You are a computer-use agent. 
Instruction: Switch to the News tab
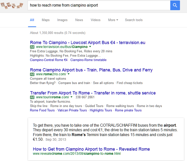79,20
